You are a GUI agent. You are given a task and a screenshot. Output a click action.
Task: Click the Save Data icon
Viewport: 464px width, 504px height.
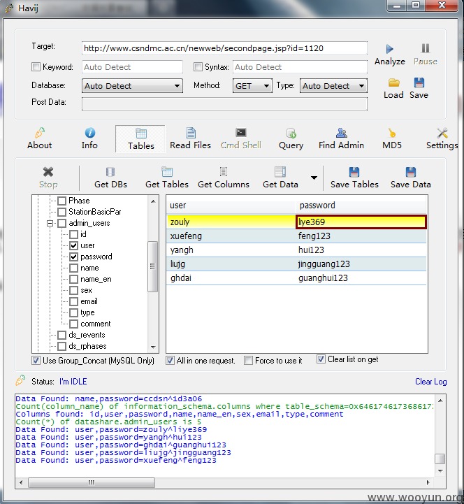(411, 172)
